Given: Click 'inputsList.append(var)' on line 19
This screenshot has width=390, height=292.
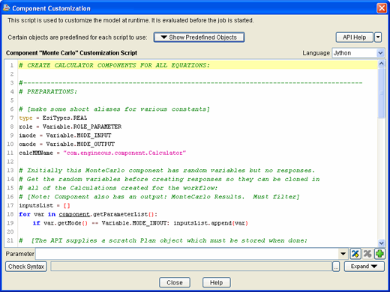Looking at the screenshot, I should [211, 223].
